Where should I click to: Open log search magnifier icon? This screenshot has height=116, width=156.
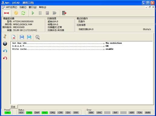37,37
